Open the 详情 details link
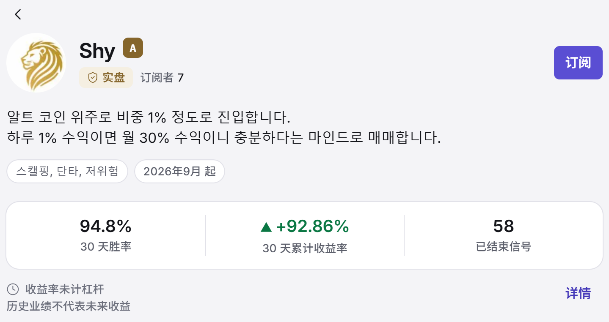This screenshot has height=322, width=609. click(x=578, y=293)
